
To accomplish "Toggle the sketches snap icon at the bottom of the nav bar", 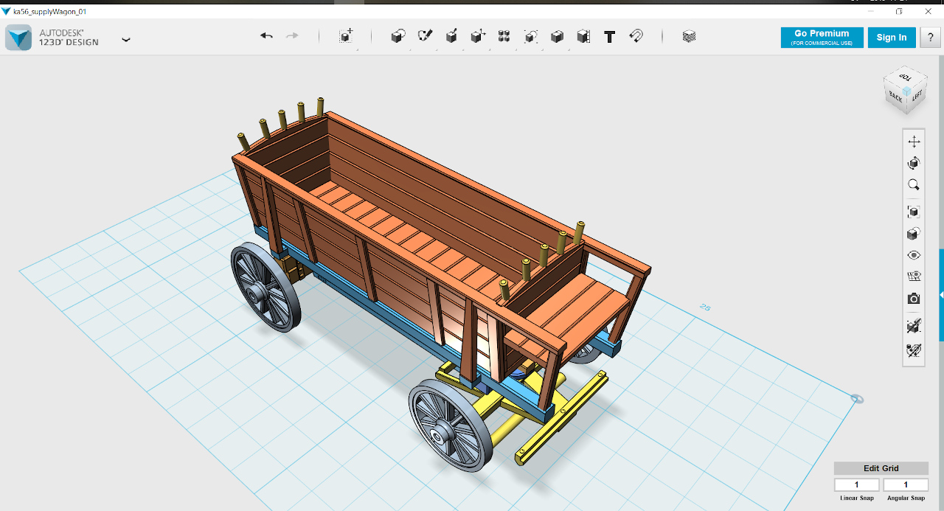I will tap(914, 350).
